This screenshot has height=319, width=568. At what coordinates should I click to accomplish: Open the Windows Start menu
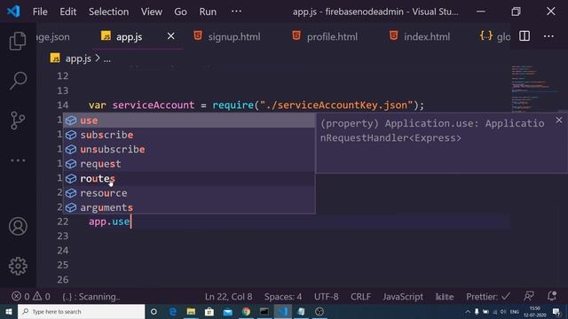(x=9, y=311)
